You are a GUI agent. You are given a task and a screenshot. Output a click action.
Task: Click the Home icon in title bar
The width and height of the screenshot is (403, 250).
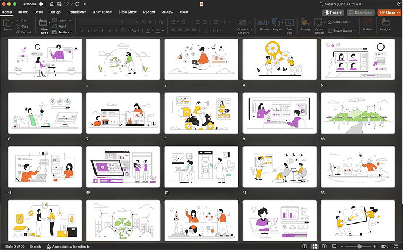click(52, 4)
